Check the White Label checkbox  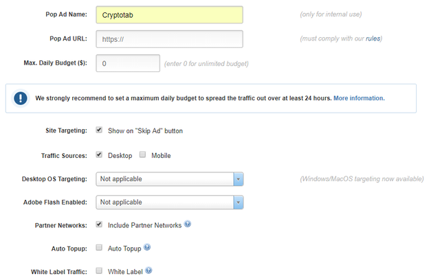tap(100, 271)
